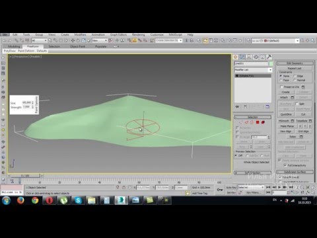Toggle the Angle Snap highlighted icon
The width and height of the screenshot is (317, 238).
[134, 40]
